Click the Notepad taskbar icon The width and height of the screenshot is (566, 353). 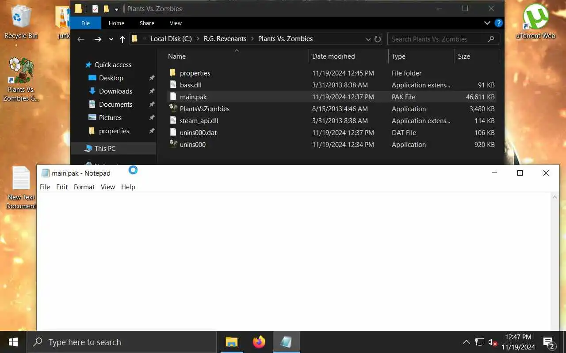tap(287, 342)
